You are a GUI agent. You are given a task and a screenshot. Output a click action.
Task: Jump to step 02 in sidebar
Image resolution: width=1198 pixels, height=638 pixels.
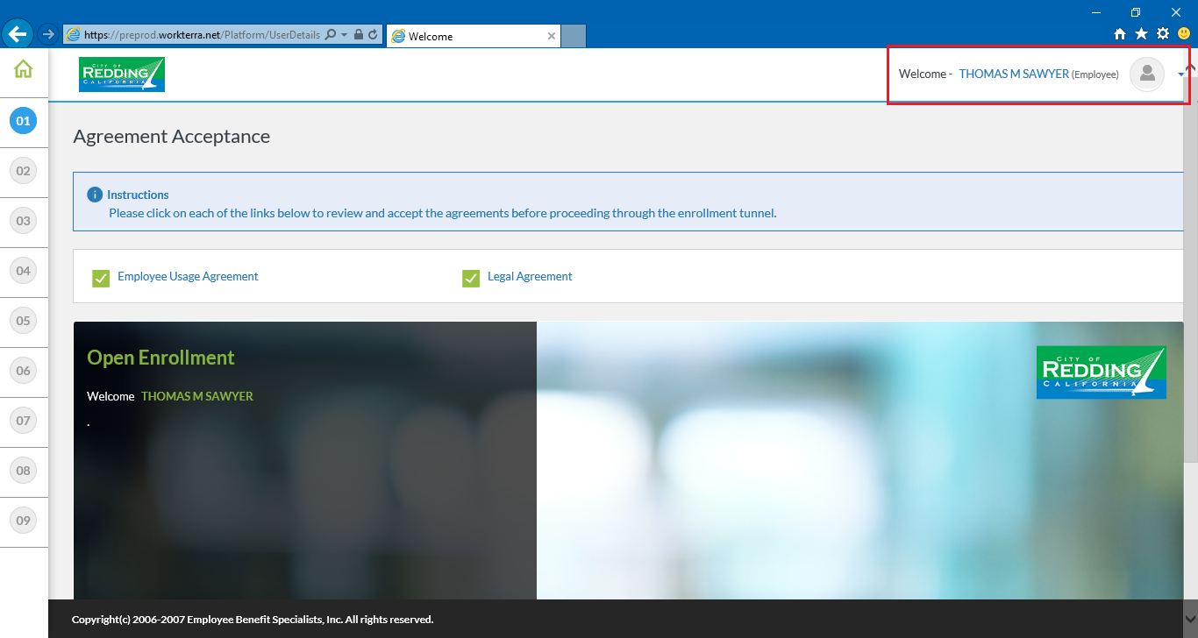click(x=23, y=171)
